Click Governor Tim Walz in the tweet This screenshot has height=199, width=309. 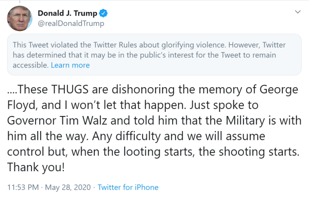click(x=57, y=121)
